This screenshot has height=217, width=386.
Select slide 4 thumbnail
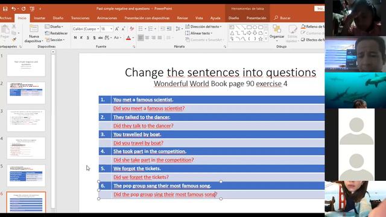pyautogui.click(x=26, y=148)
